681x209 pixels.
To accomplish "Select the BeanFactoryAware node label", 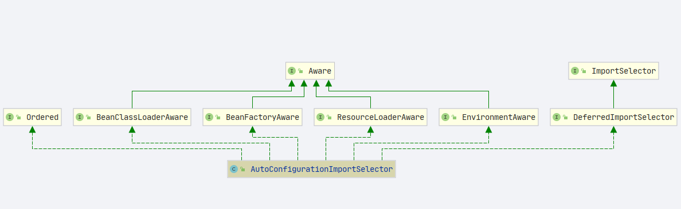I will coord(263,117).
